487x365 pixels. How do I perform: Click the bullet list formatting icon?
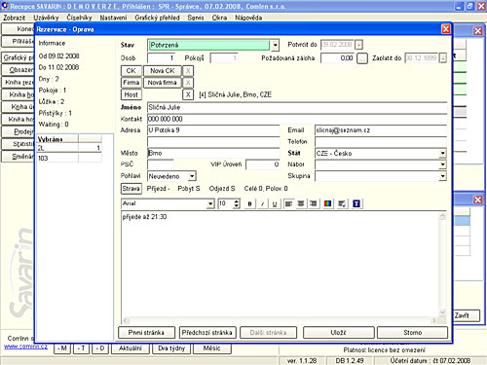point(342,203)
